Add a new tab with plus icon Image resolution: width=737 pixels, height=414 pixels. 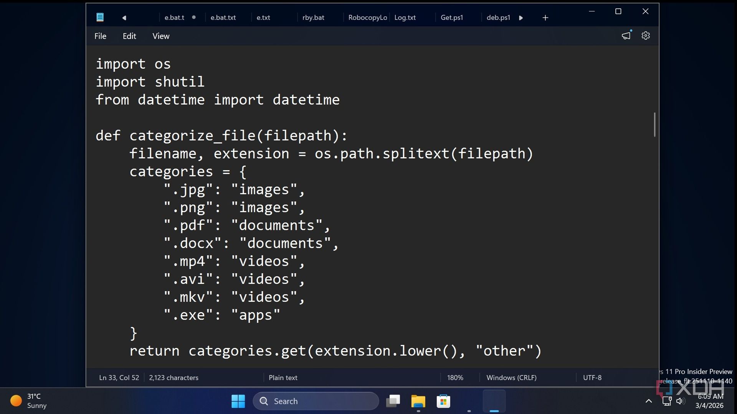545,18
